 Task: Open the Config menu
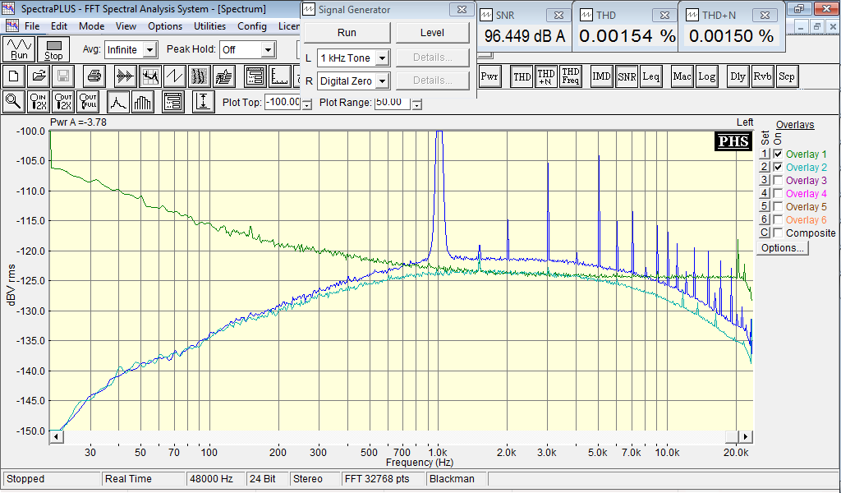click(252, 25)
